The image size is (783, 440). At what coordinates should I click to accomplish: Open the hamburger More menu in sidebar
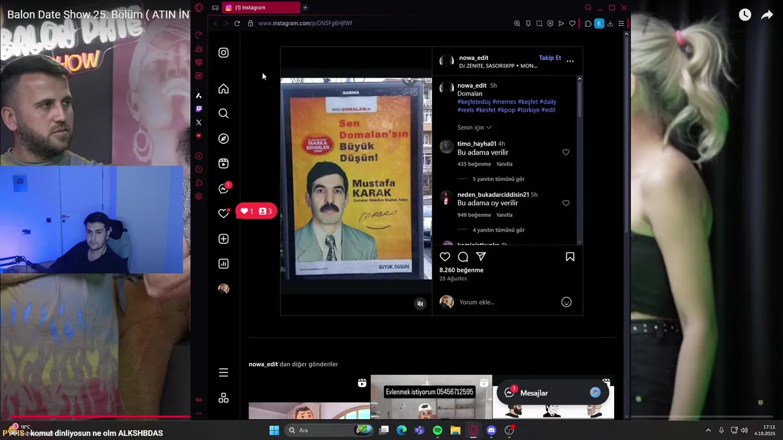[223, 372]
